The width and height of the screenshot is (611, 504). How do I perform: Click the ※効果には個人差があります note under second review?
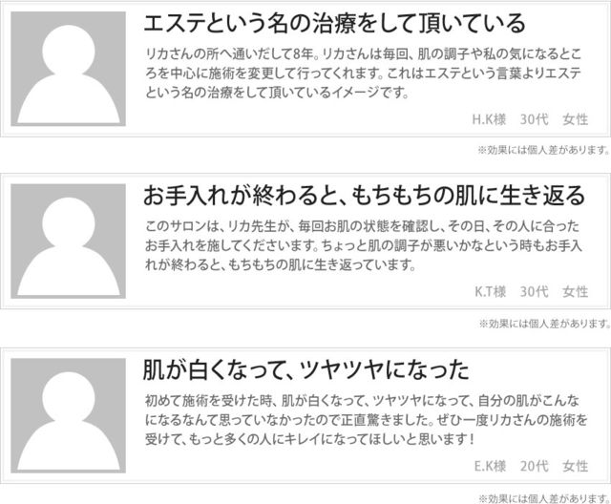point(544,324)
